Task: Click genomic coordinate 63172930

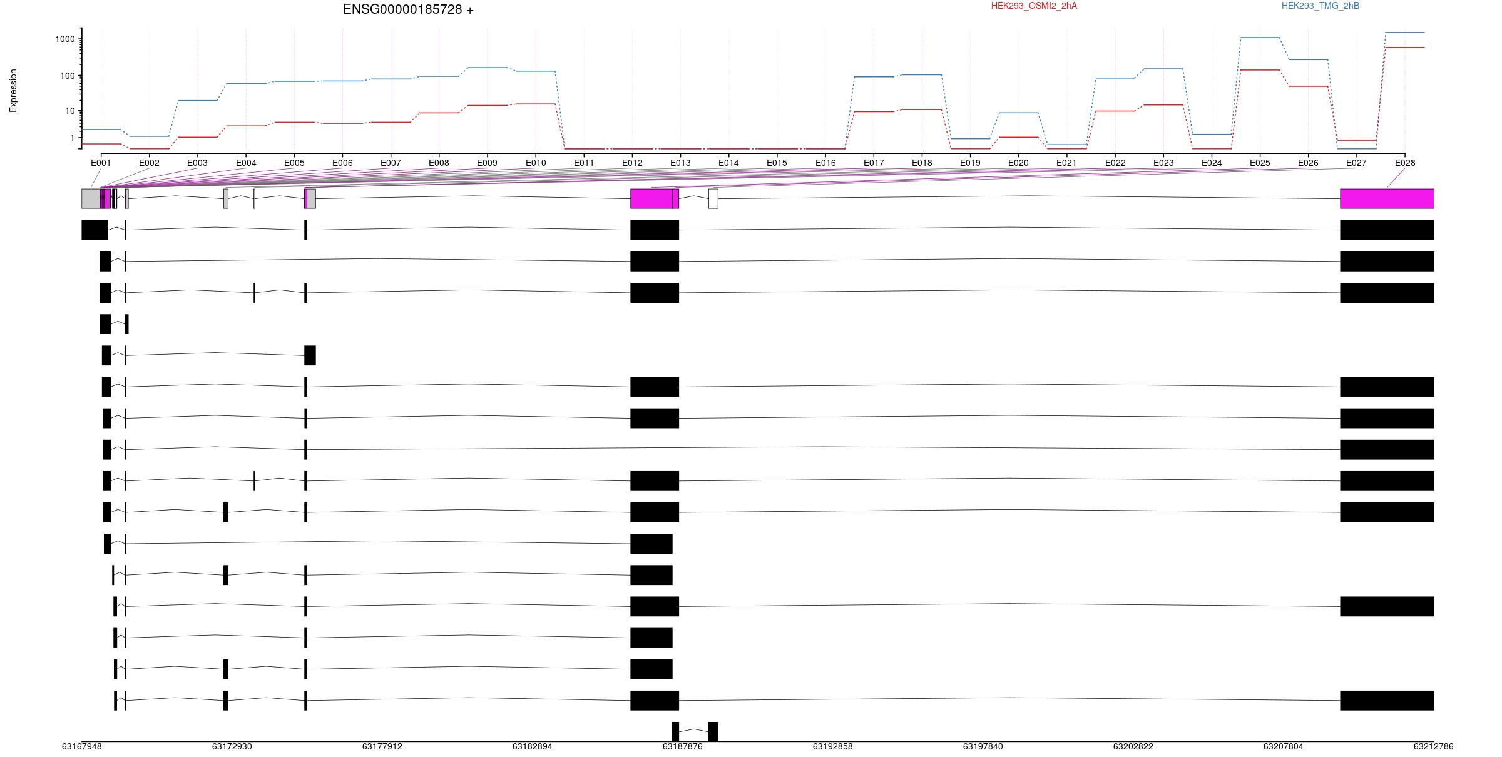Action: (x=232, y=746)
